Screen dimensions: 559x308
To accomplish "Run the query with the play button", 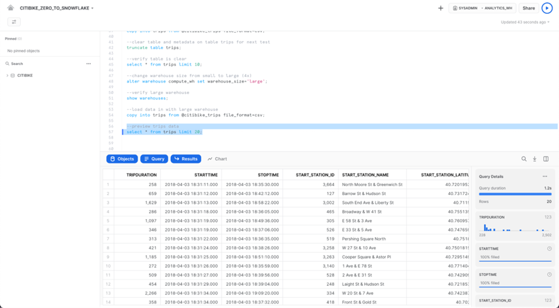I will coord(546,8).
